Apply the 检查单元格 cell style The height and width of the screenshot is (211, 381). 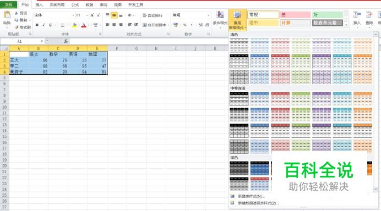coord(328,23)
